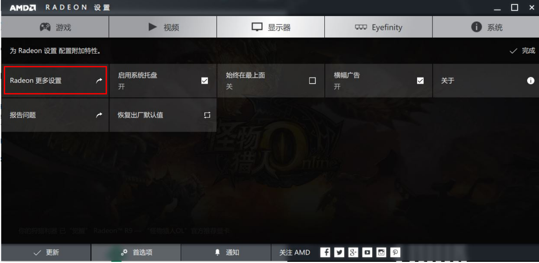Viewport: 539px width, 263px height.
Task: Open the 报告问题 tile
Action: (55, 115)
